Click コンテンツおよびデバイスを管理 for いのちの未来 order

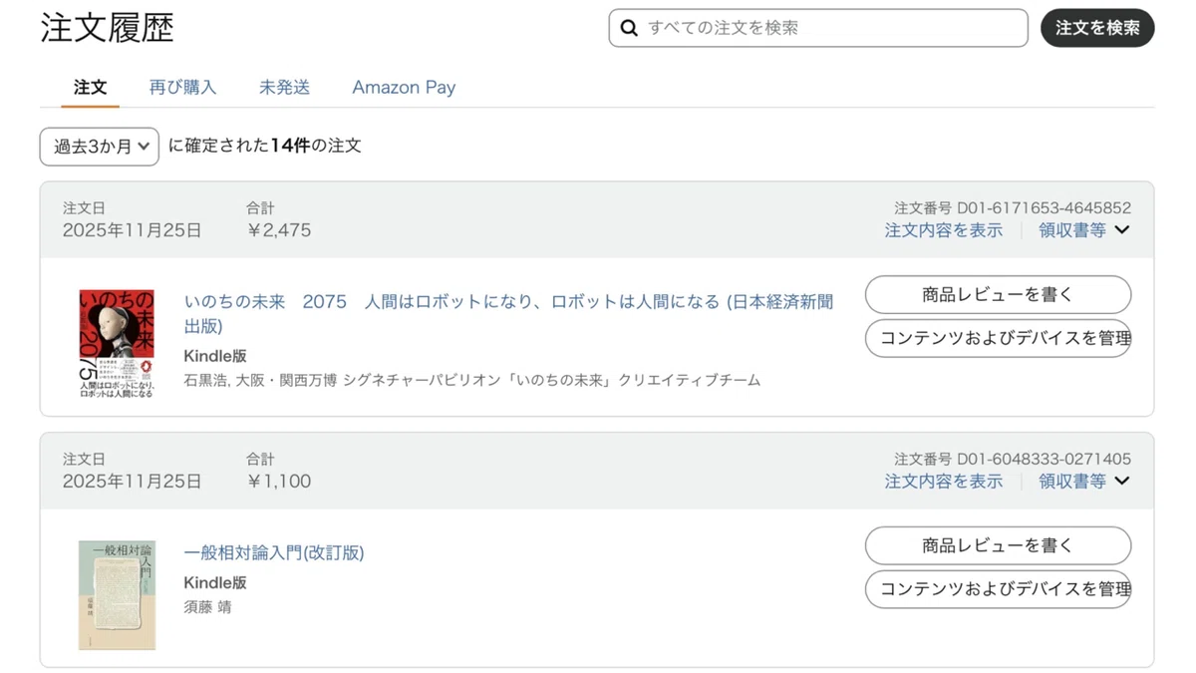[x=998, y=338]
